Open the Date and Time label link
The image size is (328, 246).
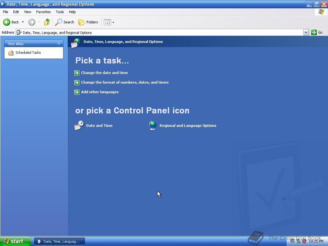(x=99, y=126)
